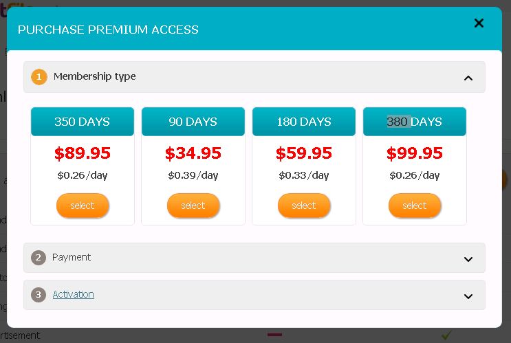Select the 350 days plan

[x=83, y=206]
